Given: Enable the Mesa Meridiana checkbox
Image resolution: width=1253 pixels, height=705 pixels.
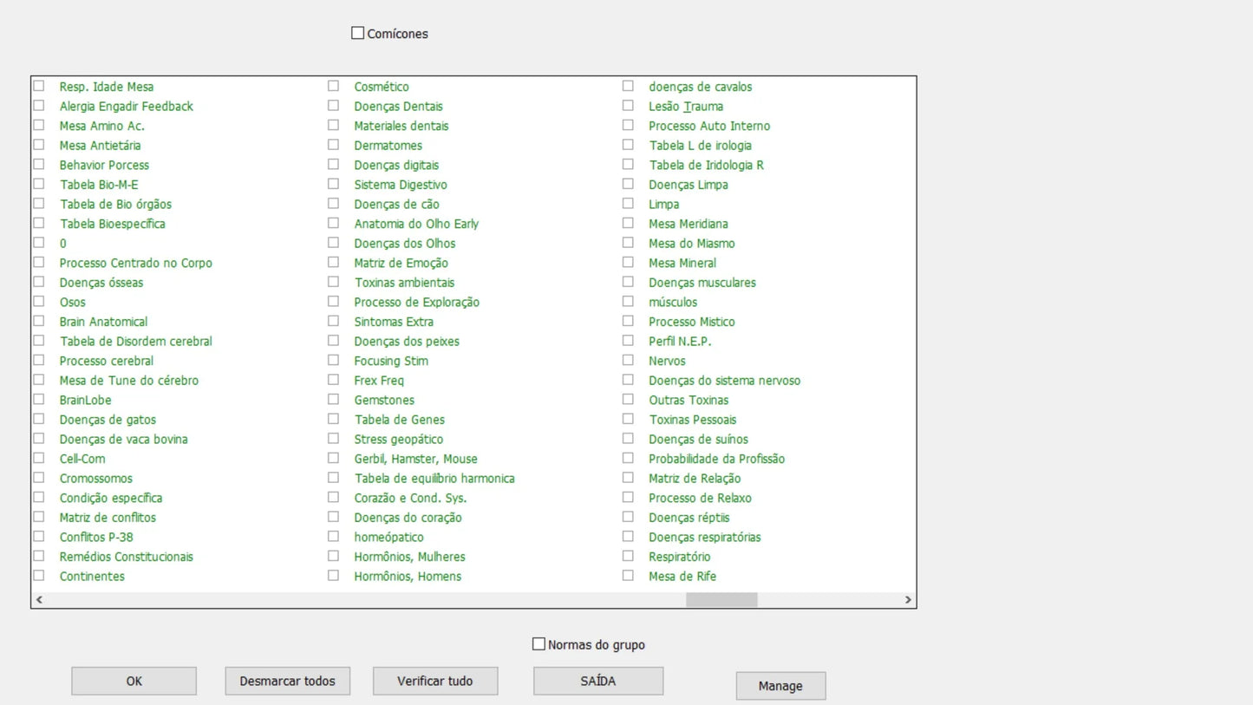Looking at the screenshot, I should pos(628,224).
